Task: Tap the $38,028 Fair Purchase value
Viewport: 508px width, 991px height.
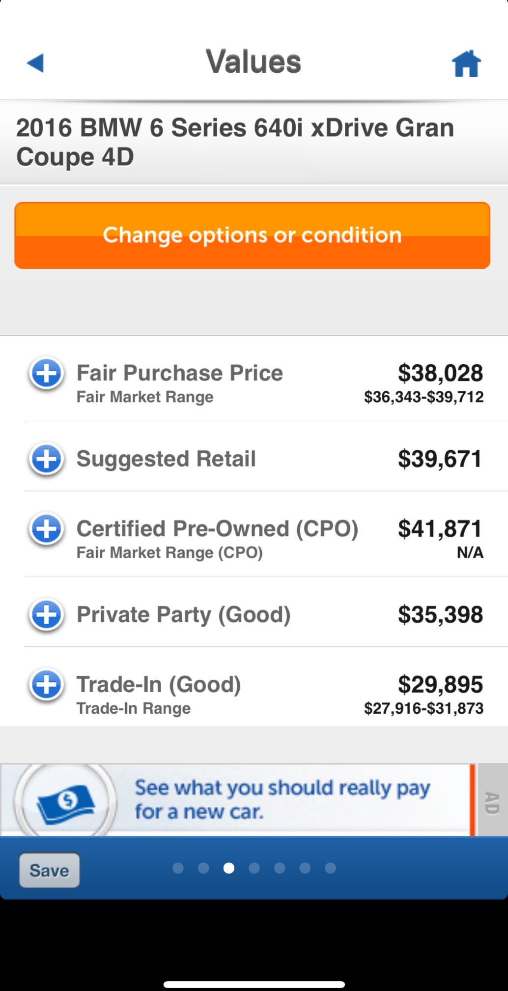Action: pyautogui.click(x=440, y=373)
